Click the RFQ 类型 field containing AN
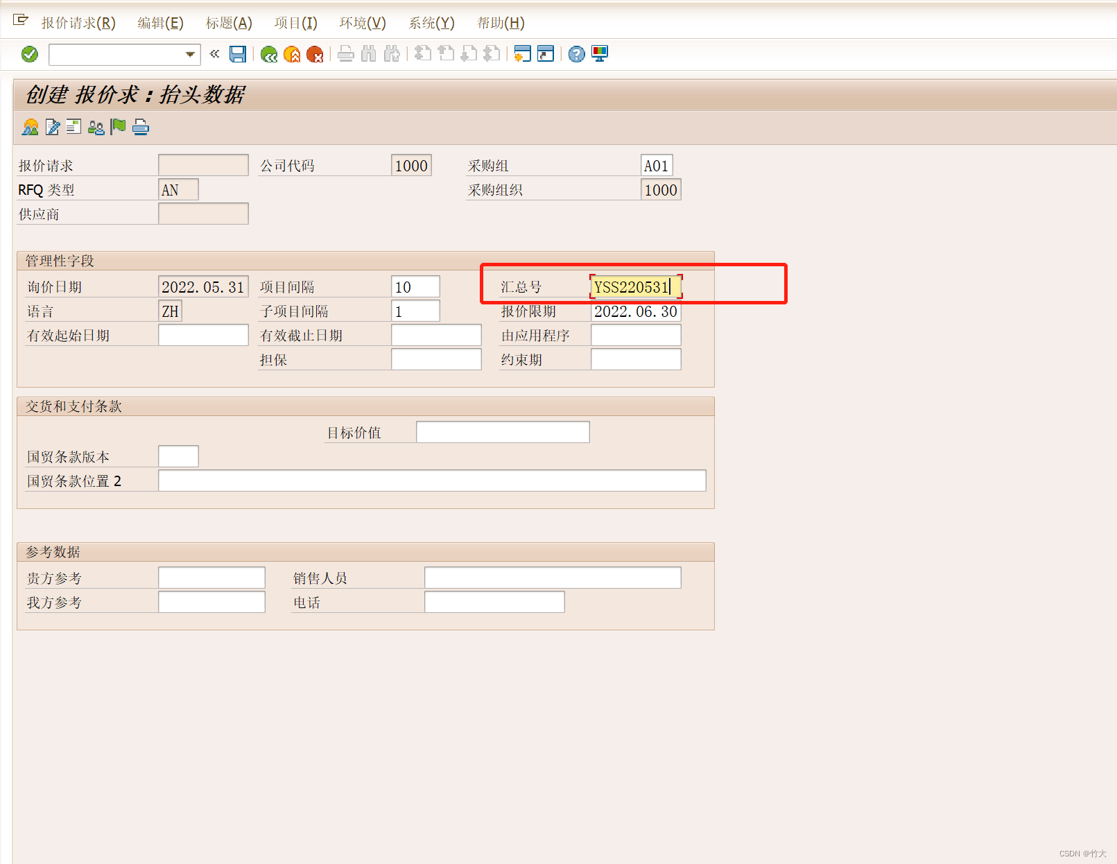Screen dimensions: 1117x864 178,189
